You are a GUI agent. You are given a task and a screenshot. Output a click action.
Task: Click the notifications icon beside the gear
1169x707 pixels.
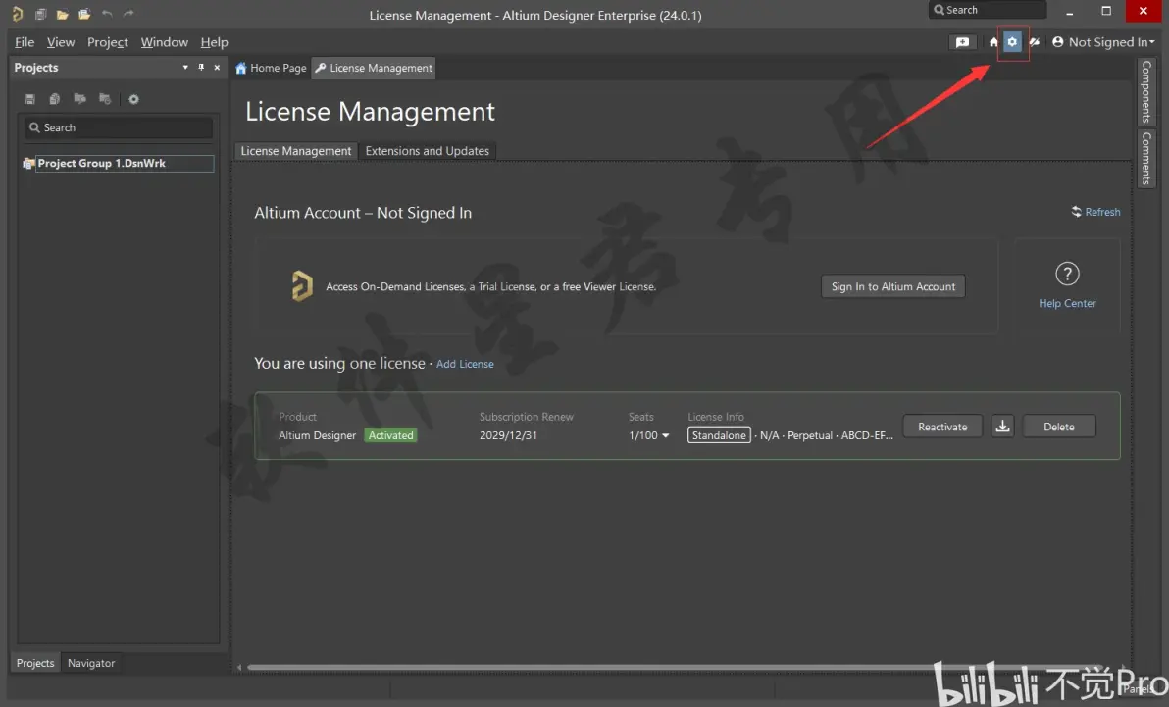point(1034,42)
